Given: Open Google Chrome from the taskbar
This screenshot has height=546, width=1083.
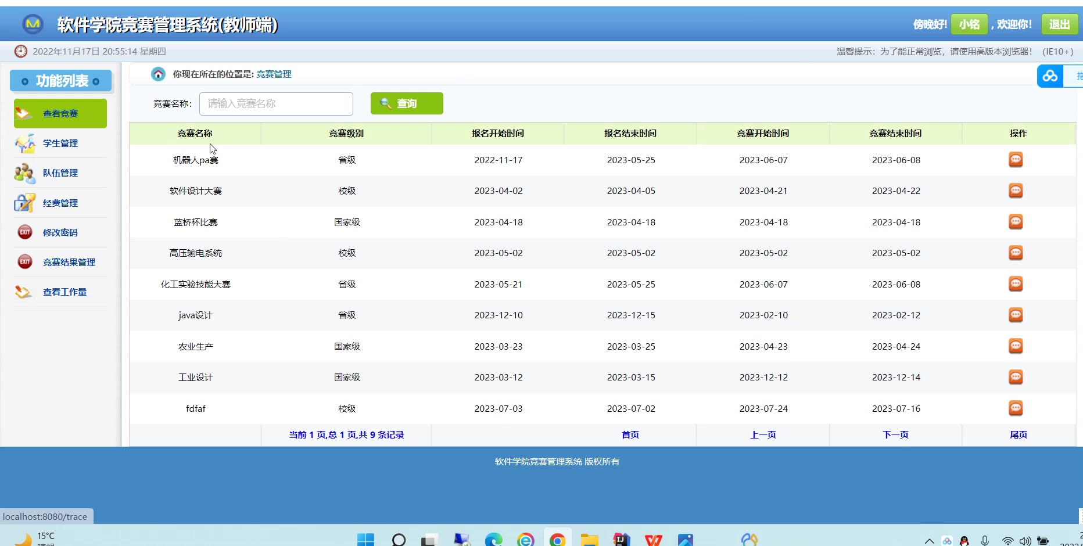Looking at the screenshot, I should click(557, 540).
